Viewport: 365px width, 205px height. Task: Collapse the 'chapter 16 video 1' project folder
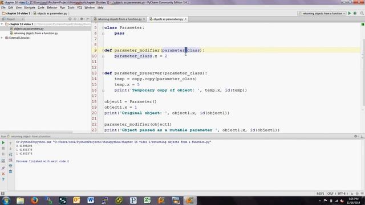click(x=2, y=24)
